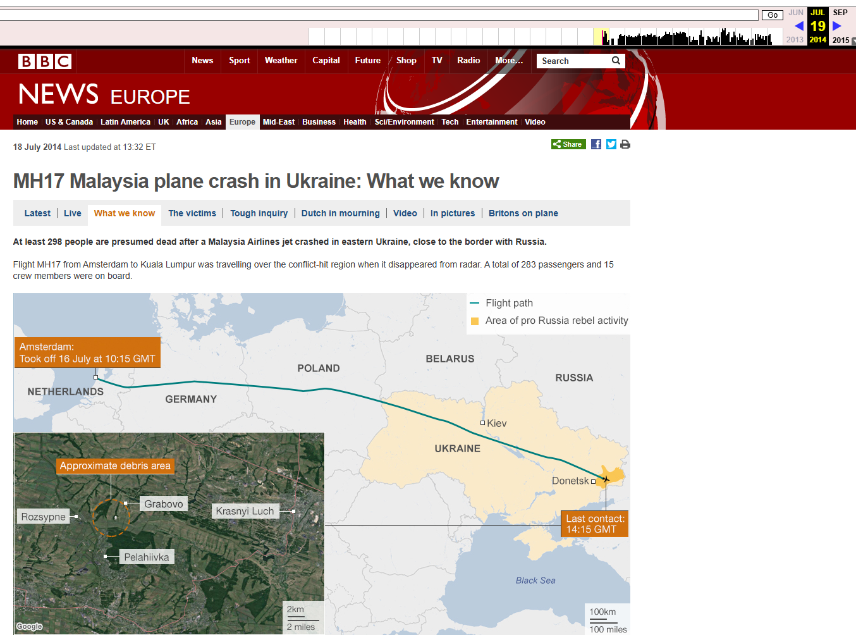Click the teal Flight path legend swatch

(475, 303)
